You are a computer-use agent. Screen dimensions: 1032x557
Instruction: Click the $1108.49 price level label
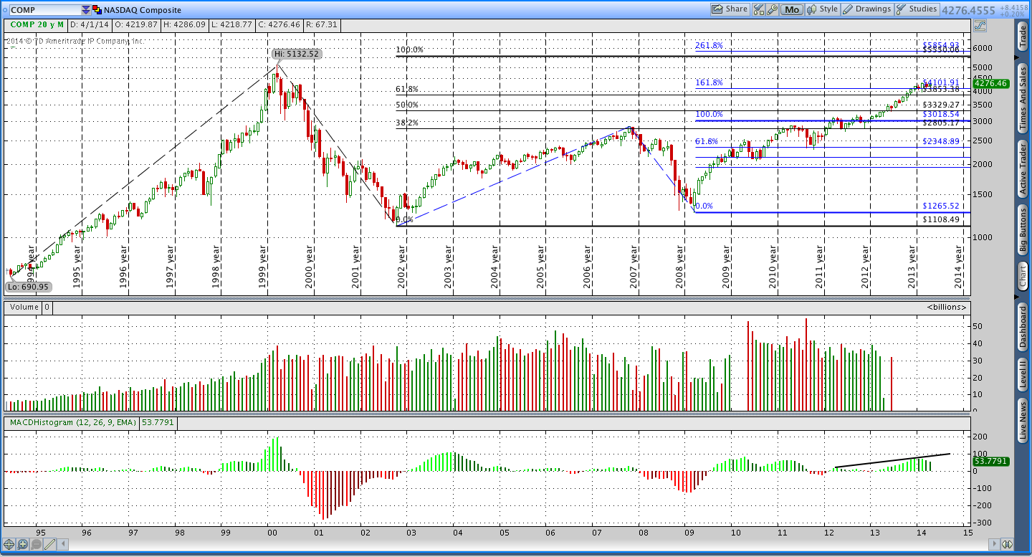tap(941, 219)
